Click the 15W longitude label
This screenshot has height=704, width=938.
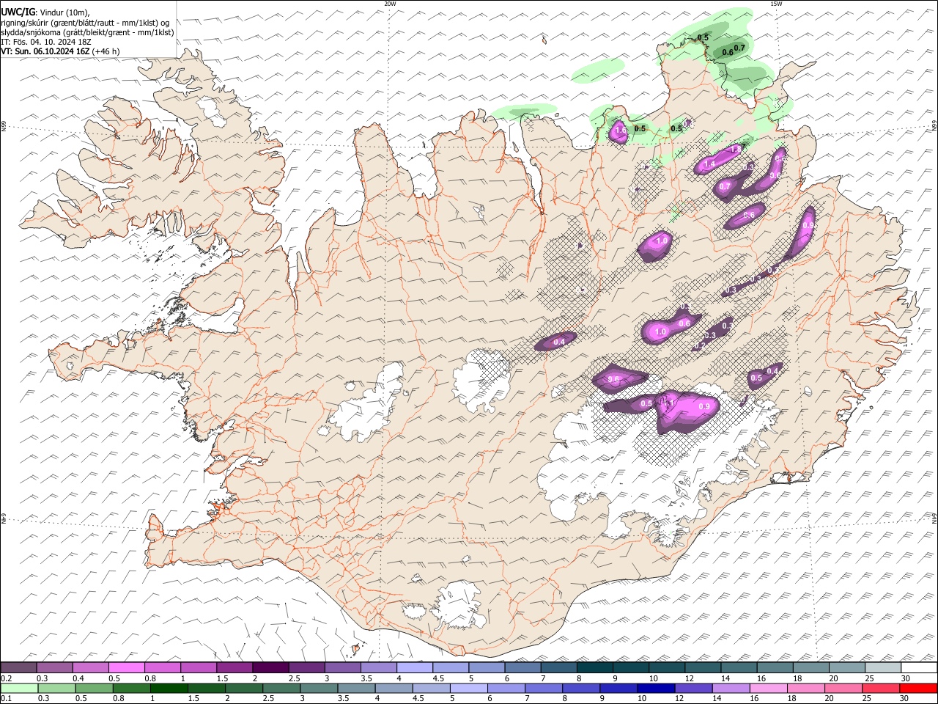coord(776,4)
